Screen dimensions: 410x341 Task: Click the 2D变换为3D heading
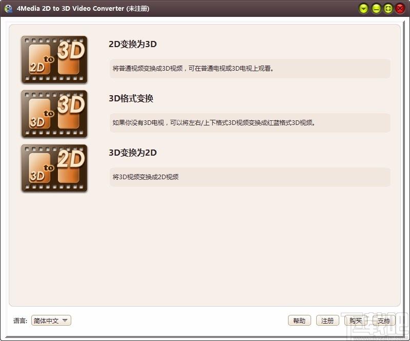(133, 44)
